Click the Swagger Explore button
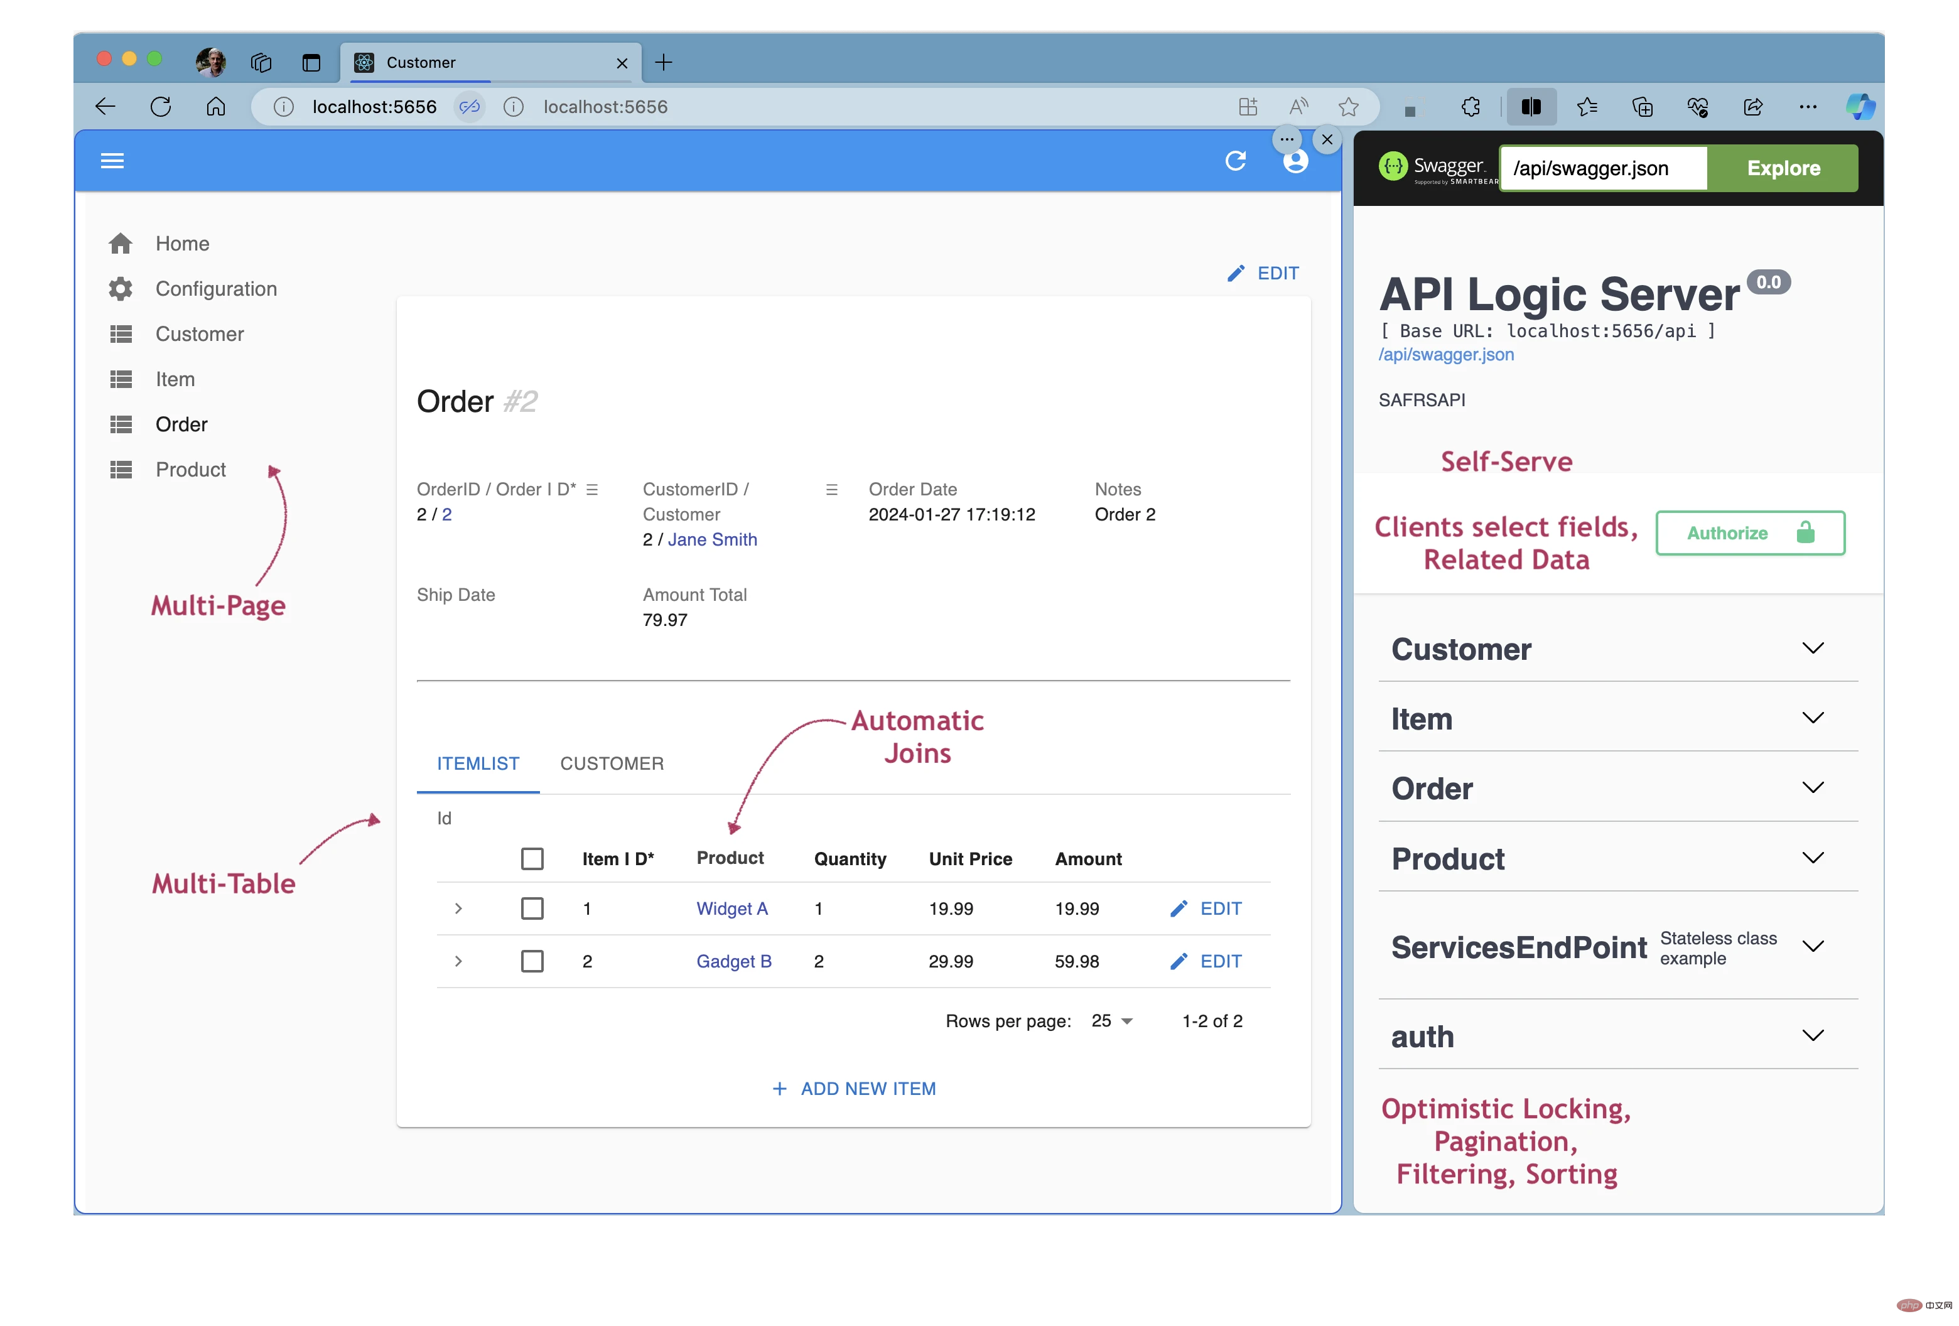The image size is (1959, 1326). (x=1783, y=168)
